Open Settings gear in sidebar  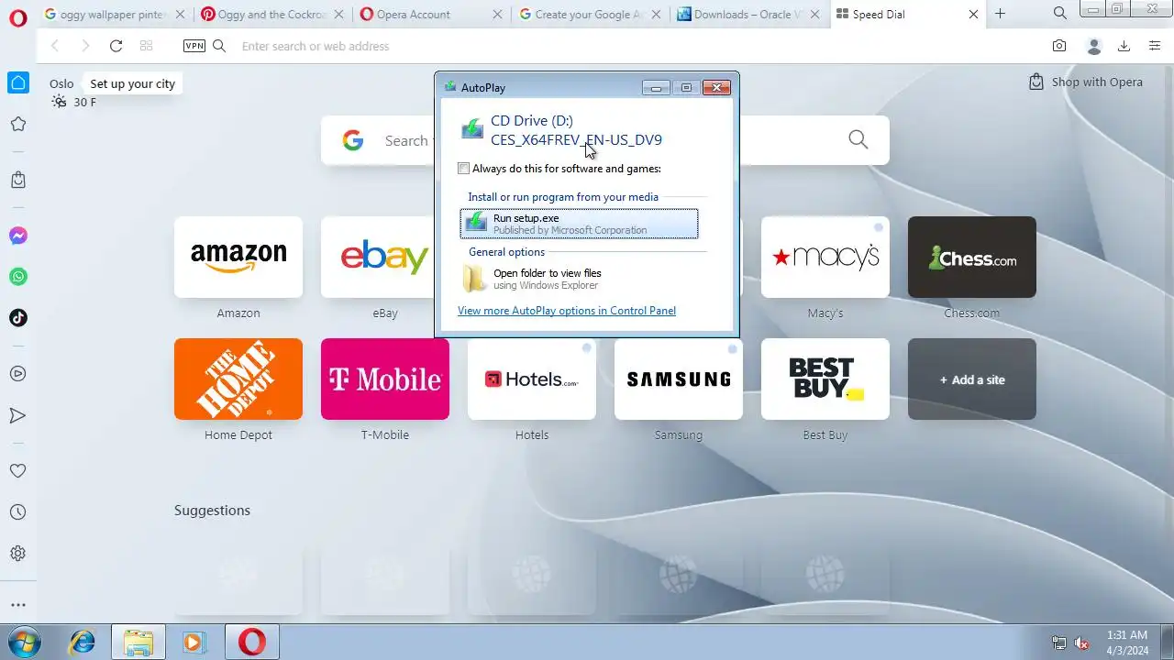[x=18, y=554]
